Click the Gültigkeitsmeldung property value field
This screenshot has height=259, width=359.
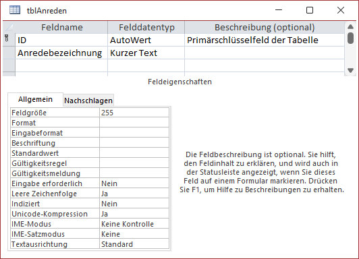coord(134,173)
